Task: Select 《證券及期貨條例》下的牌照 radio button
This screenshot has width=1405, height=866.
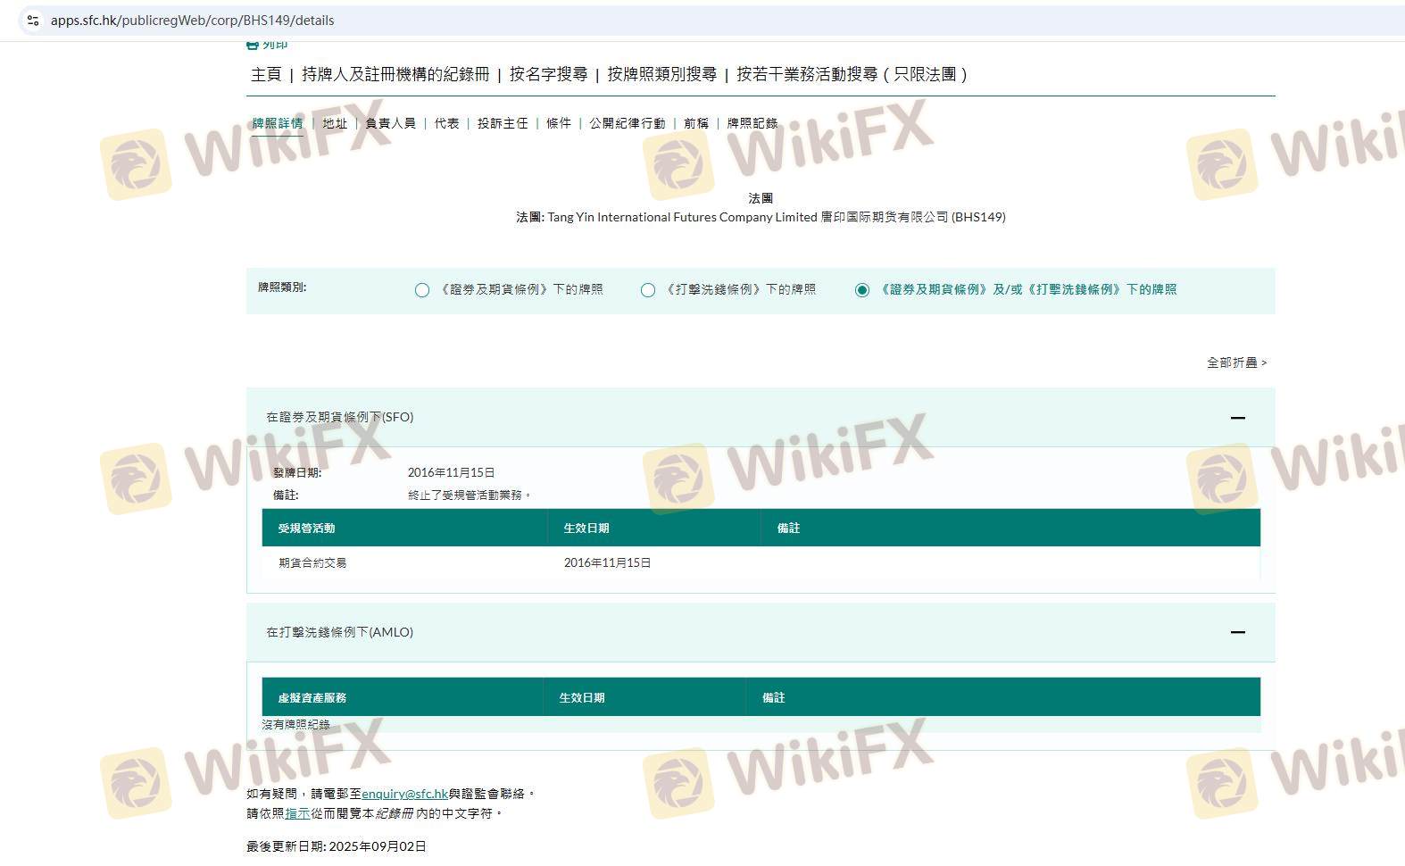Action: (x=422, y=290)
